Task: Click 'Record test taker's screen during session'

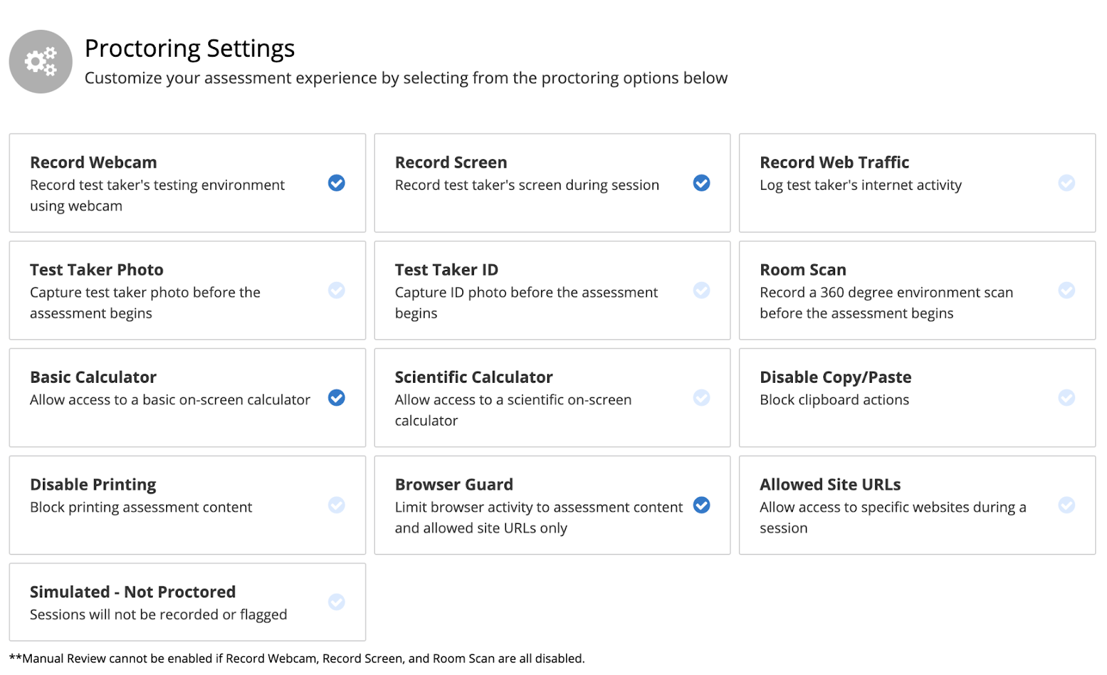Action: tap(527, 186)
